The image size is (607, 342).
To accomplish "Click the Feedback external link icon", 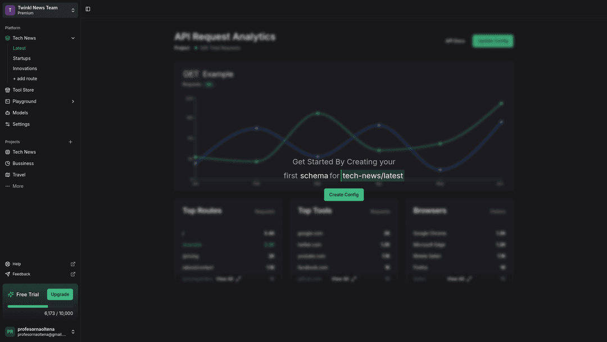I will [x=73, y=274].
